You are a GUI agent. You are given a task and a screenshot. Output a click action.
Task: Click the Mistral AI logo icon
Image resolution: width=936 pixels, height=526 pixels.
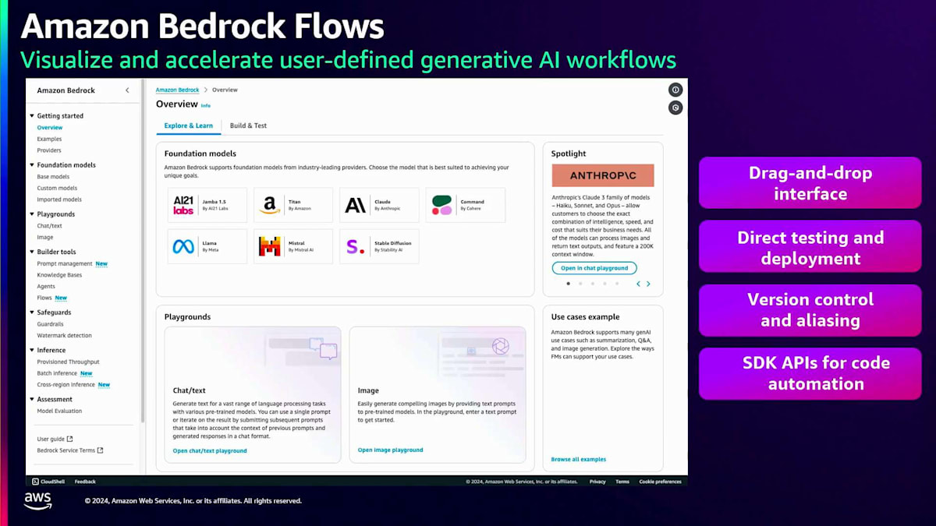tap(269, 246)
